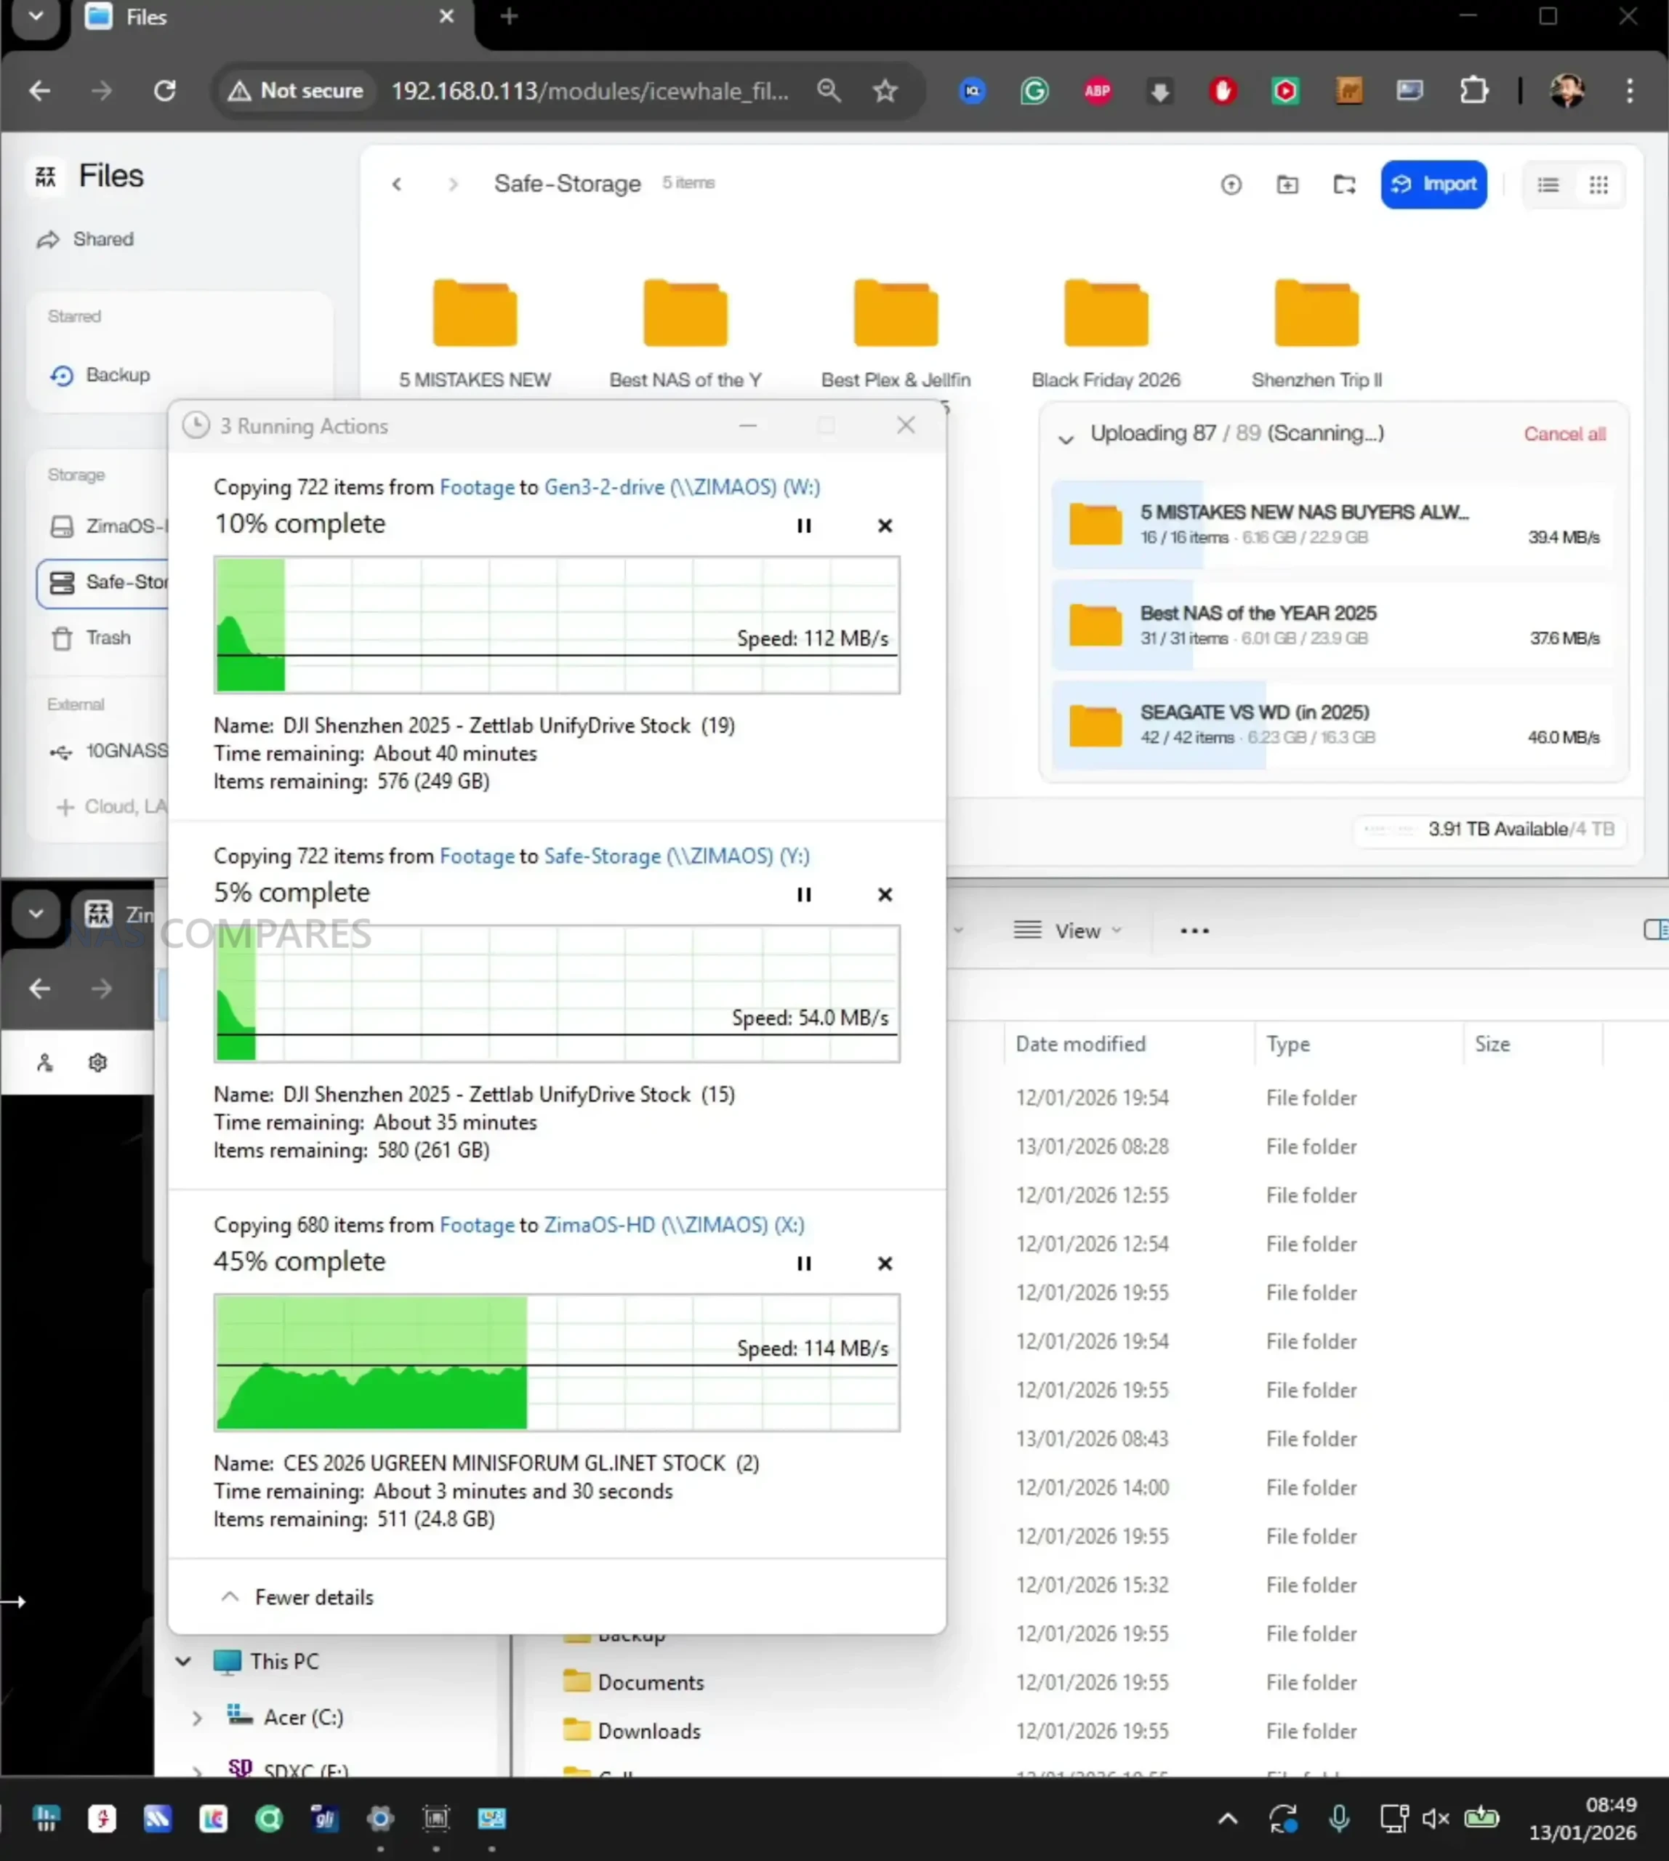This screenshot has height=1861, width=1669.
Task: Click the Footage link in first copy
Action: point(476,487)
